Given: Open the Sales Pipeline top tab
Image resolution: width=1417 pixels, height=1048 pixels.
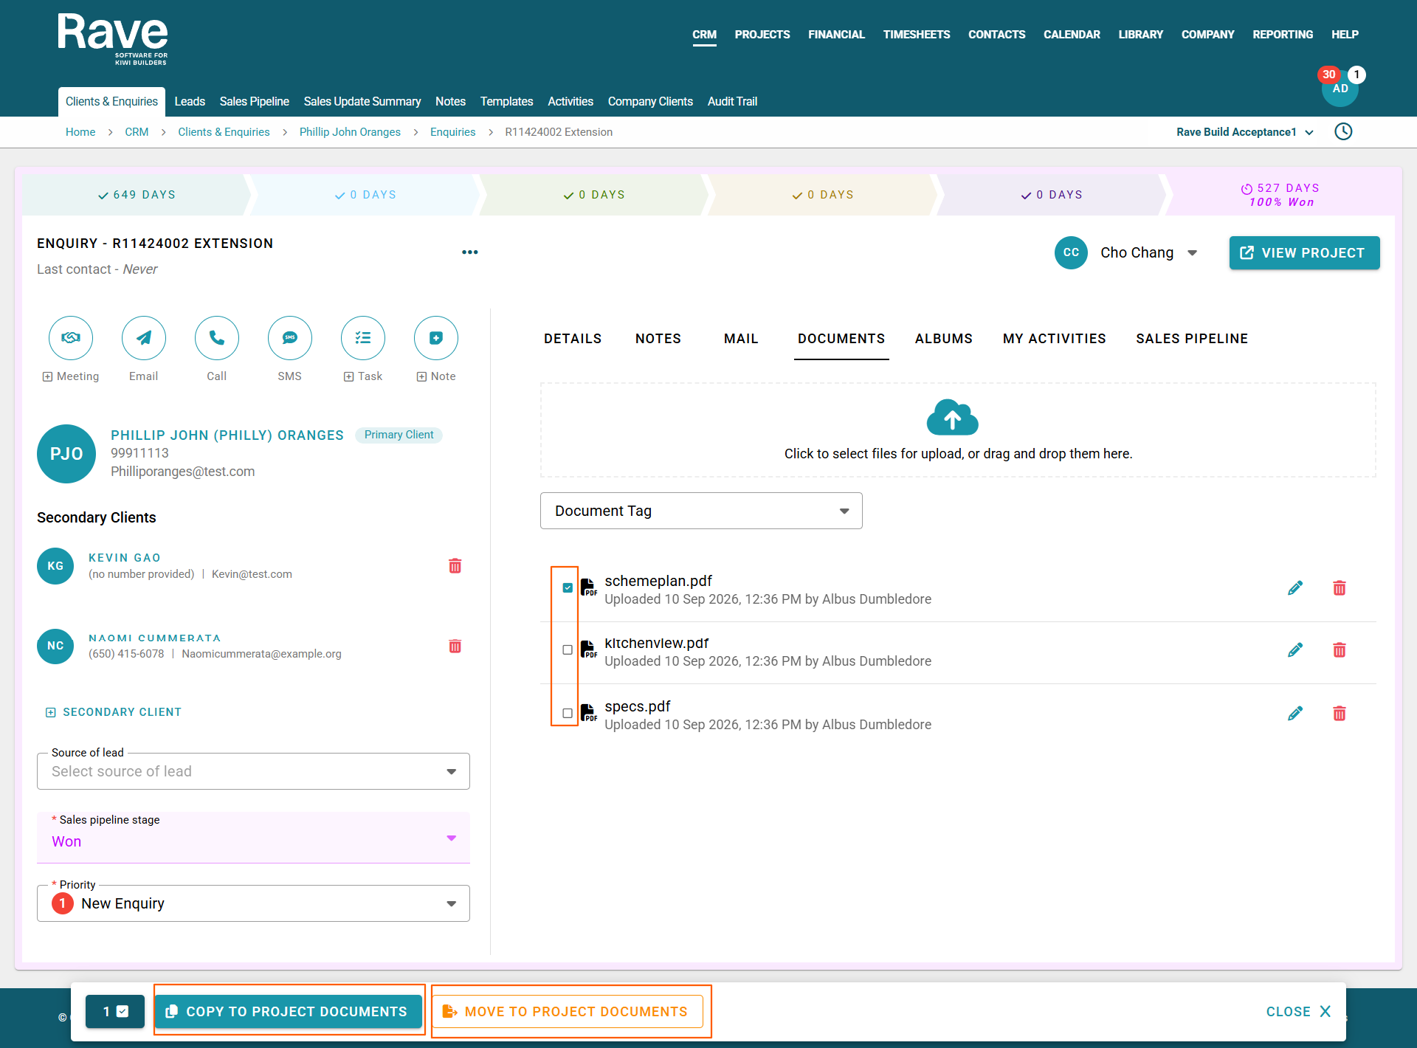Looking at the screenshot, I should click(x=254, y=101).
